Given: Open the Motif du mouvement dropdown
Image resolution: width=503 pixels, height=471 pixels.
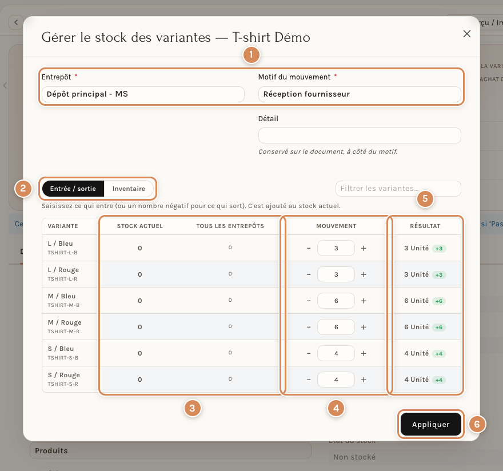Looking at the screenshot, I should click(x=360, y=94).
